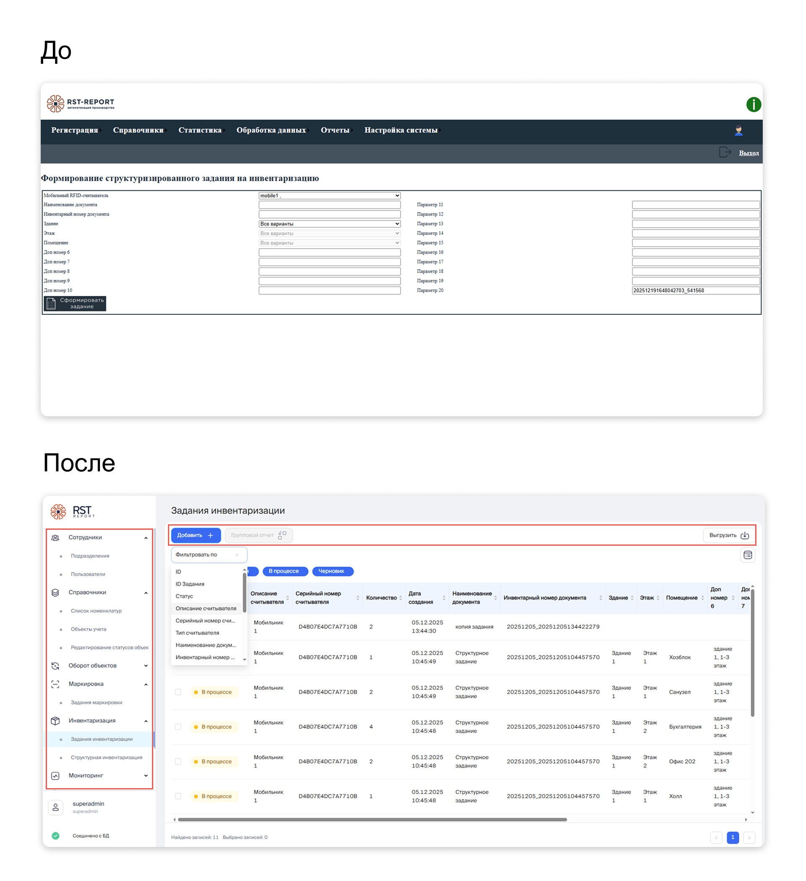Open the Здание dropdown in form
This screenshot has height=881, width=806.
click(x=329, y=224)
